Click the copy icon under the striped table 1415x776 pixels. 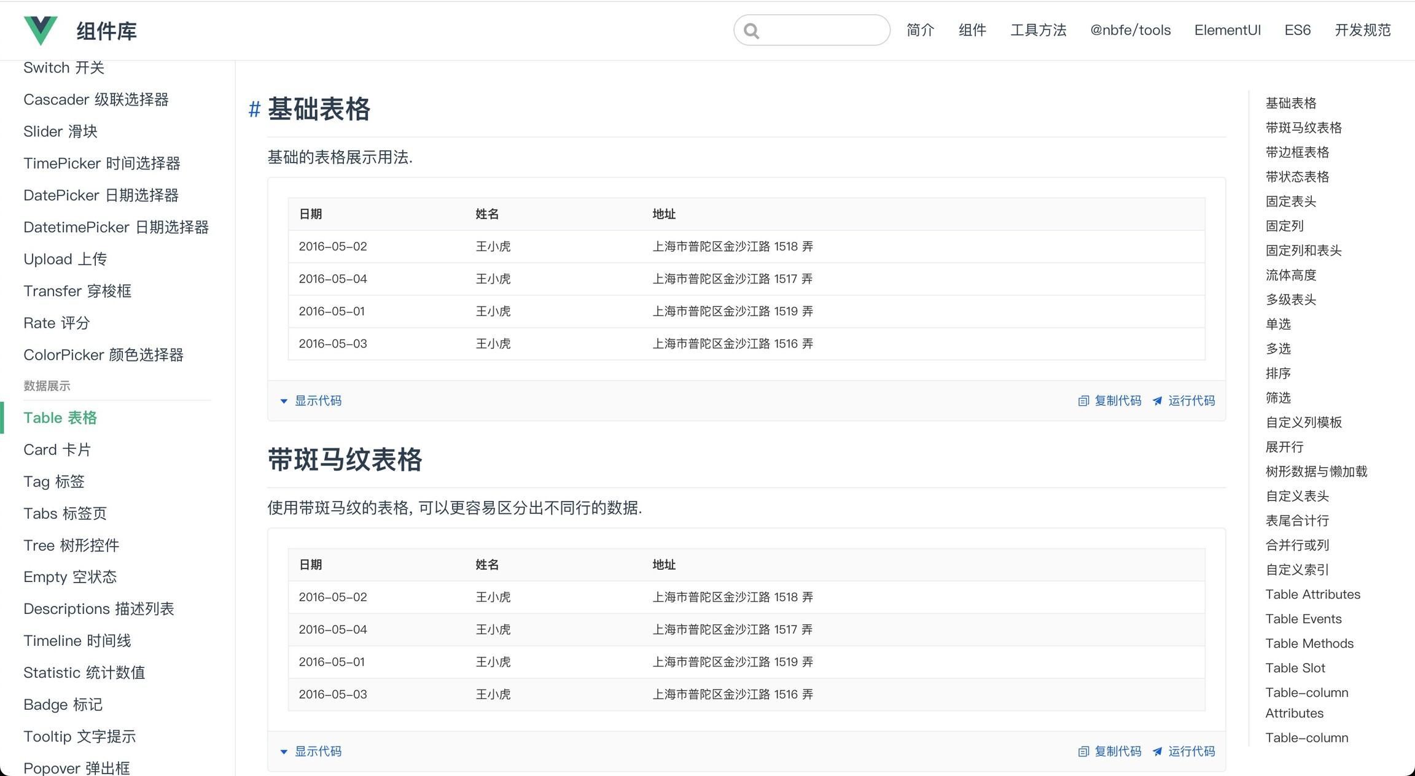[1083, 751]
